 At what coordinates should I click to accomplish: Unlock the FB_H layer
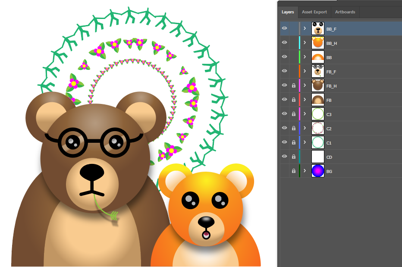pos(294,85)
